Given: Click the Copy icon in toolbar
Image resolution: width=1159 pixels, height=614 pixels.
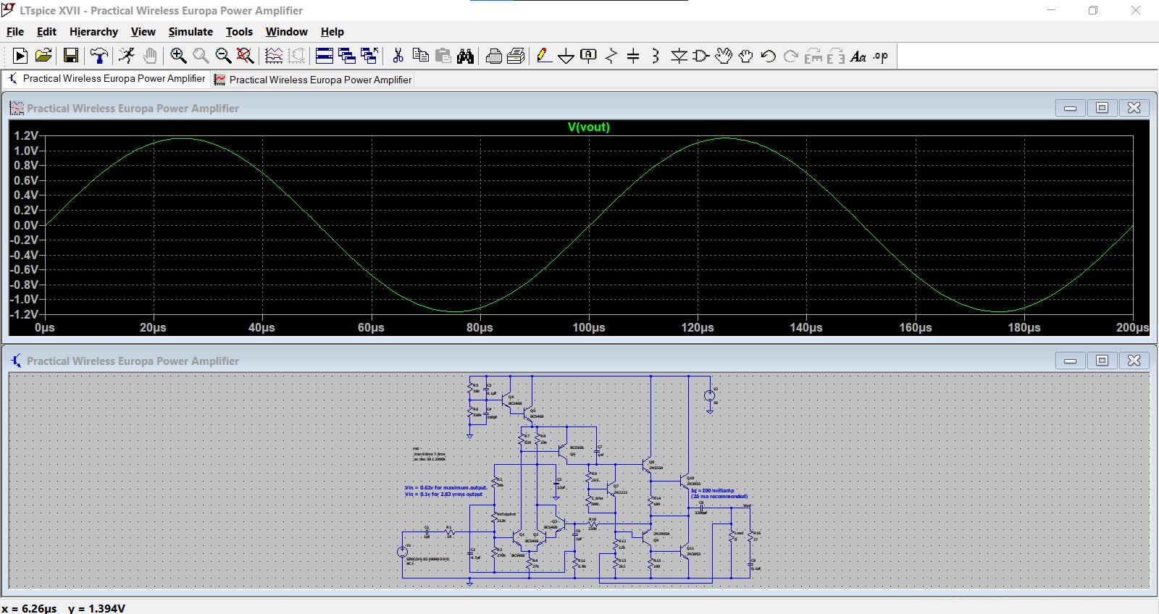Looking at the screenshot, I should pyautogui.click(x=420, y=56).
